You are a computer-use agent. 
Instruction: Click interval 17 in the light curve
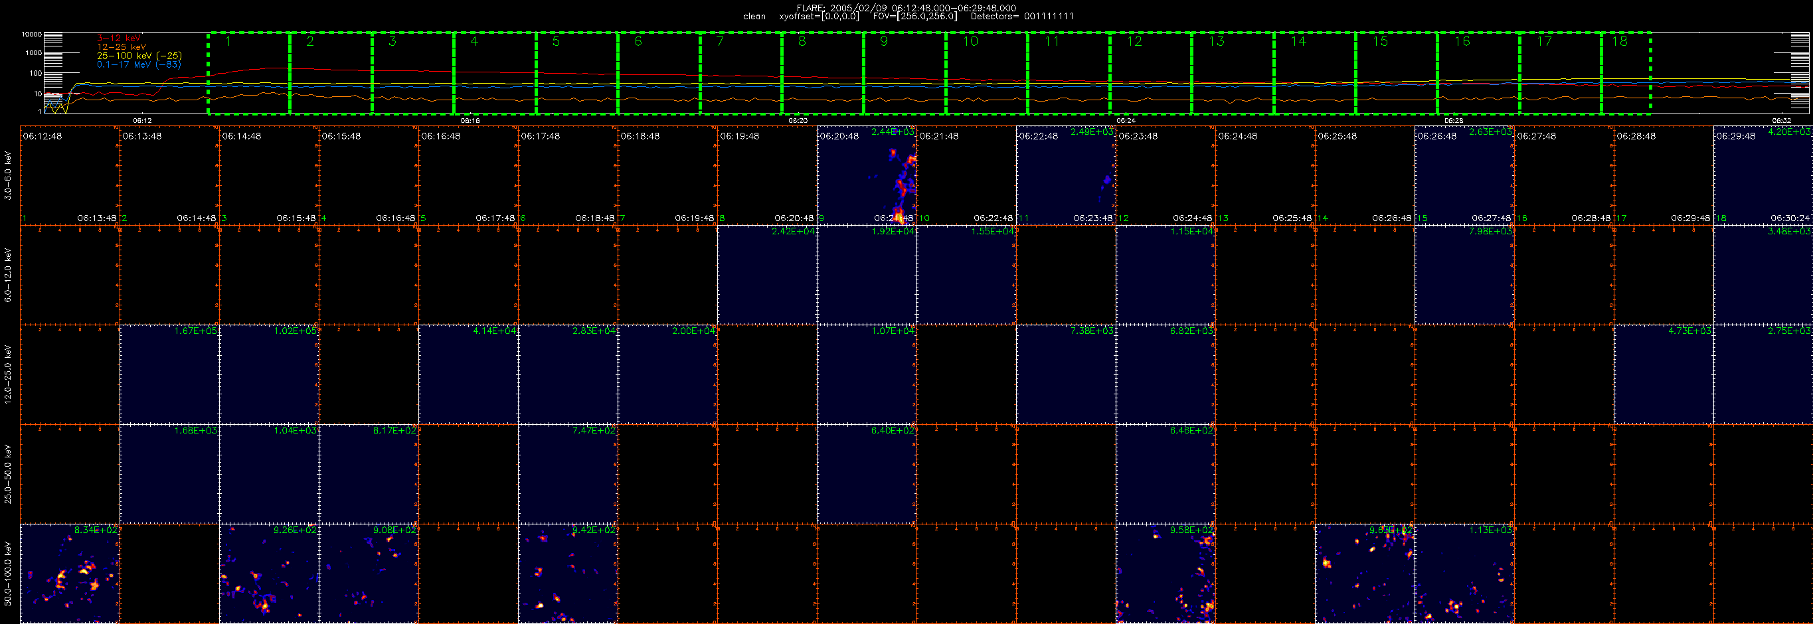[1561, 72]
